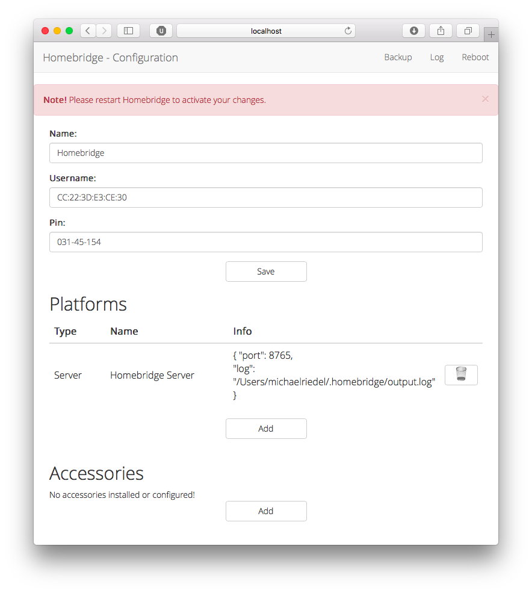Select the Info column header
The height and width of the screenshot is (593, 532).
pyautogui.click(x=243, y=331)
